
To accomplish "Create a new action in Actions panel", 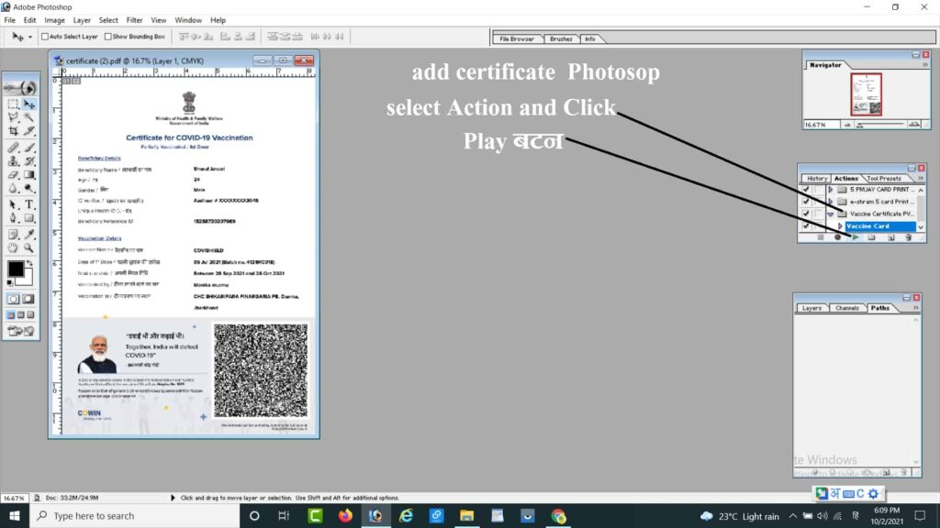I will [x=890, y=237].
